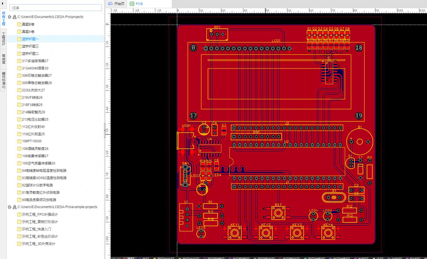This screenshot has height=259, width=427.
Task: Select the PCB document tab
Action: [x=137, y=4]
